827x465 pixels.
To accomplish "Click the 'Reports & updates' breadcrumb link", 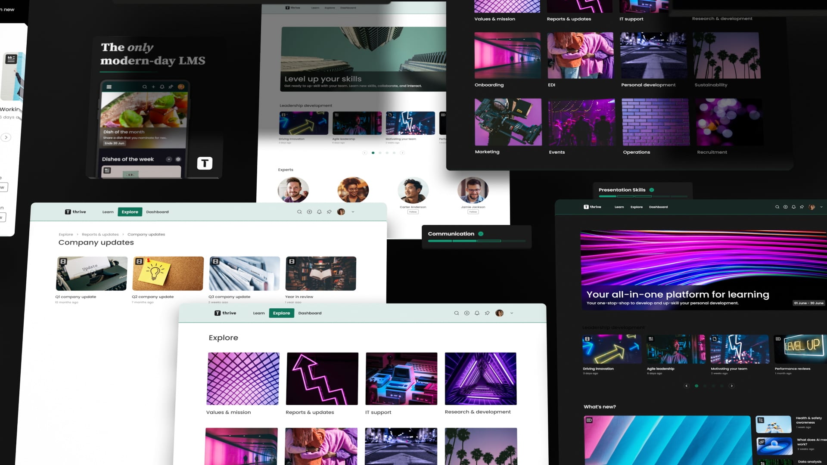I will (x=100, y=234).
